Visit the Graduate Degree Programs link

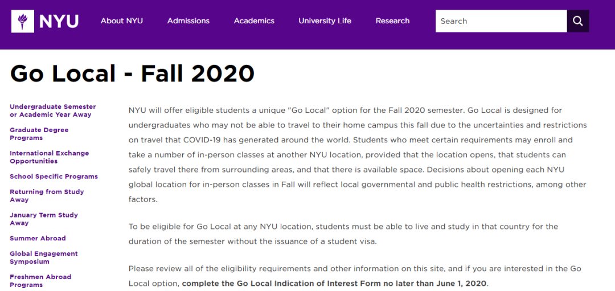39,134
